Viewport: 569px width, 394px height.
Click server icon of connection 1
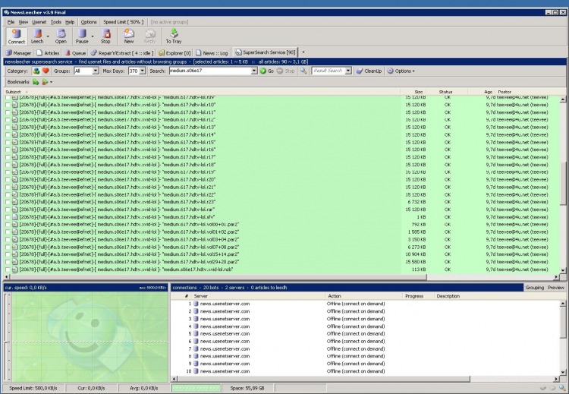click(x=196, y=304)
